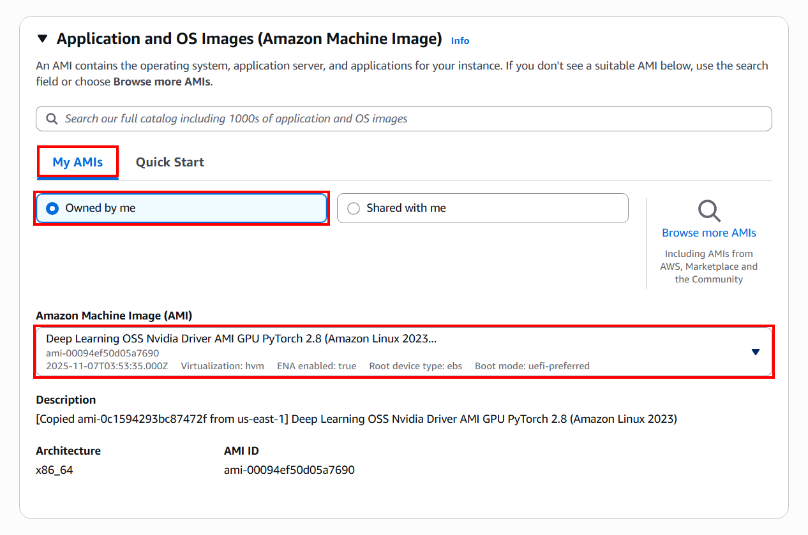
Task: Switch to the My AMIs tab
Action: click(x=78, y=162)
